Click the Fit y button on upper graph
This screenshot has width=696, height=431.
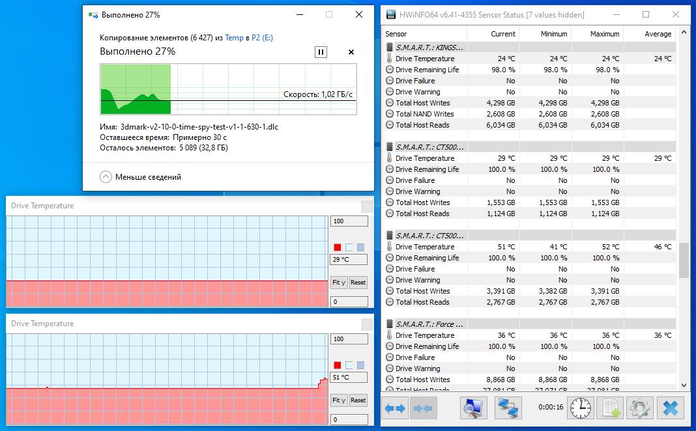pyautogui.click(x=339, y=282)
